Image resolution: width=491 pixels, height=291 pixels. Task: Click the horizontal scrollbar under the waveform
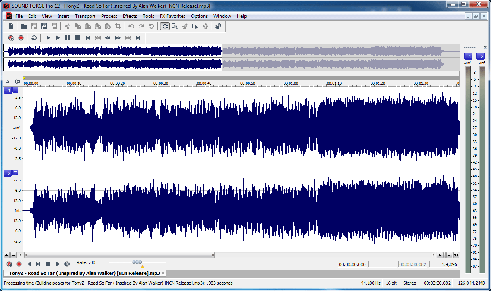click(119, 255)
